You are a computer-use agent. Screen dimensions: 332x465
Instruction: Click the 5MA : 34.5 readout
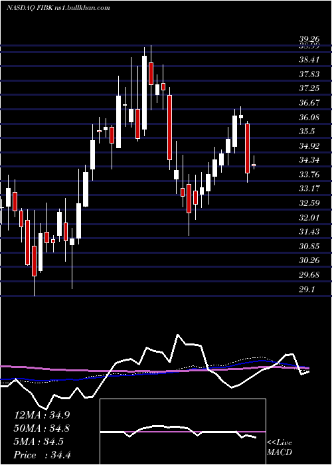39,442
